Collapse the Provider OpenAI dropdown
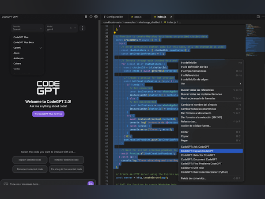Screen dimensions: 265x199 click(x=41, y=28)
